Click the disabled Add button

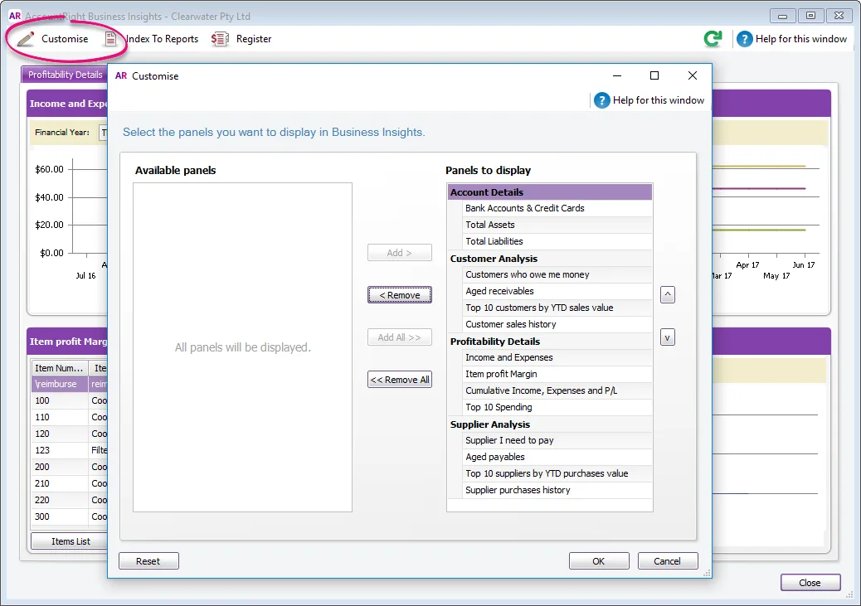(x=400, y=253)
